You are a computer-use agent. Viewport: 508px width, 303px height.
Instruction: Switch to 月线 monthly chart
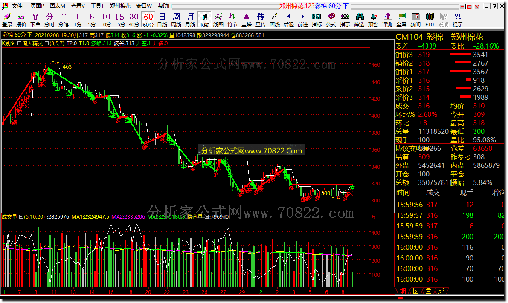click(x=190, y=20)
